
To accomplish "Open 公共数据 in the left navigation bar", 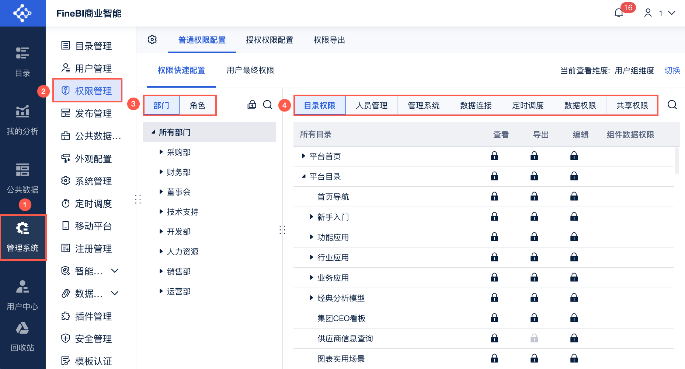I will (22, 179).
